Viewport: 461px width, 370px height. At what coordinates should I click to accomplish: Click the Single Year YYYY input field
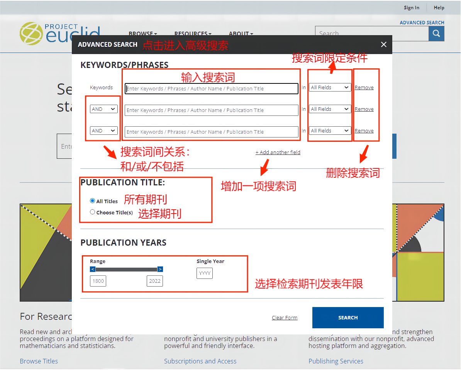[205, 273]
